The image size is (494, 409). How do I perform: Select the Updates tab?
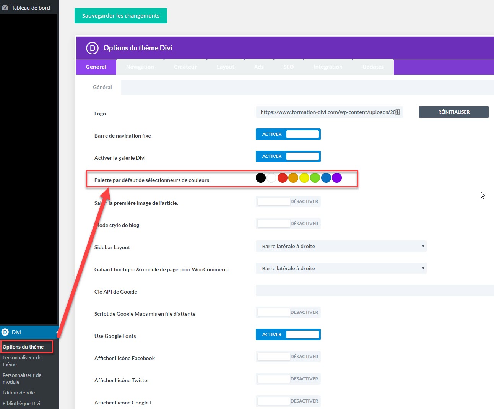pyautogui.click(x=373, y=67)
